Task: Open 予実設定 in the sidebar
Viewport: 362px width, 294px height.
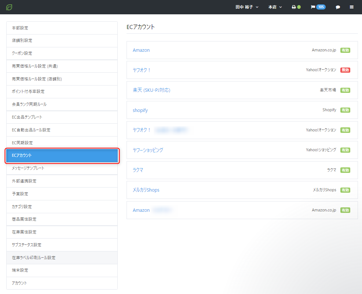Action: (x=62, y=194)
